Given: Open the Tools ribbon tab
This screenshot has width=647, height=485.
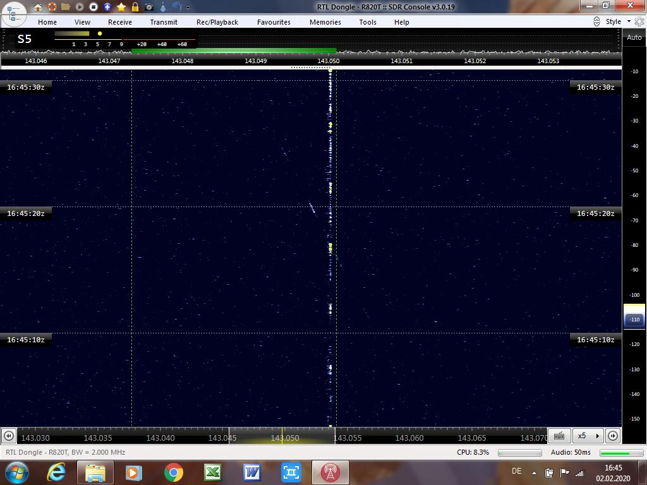Looking at the screenshot, I should click(368, 22).
